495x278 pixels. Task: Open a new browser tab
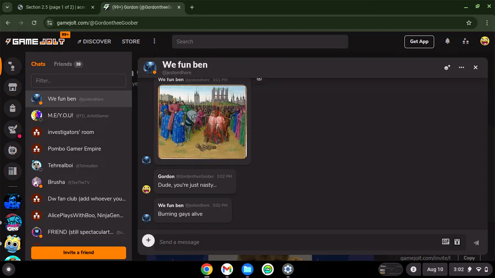(191, 7)
